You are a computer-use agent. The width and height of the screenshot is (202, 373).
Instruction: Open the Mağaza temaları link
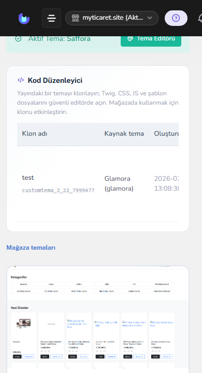pyautogui.click(x=31, y=248)
